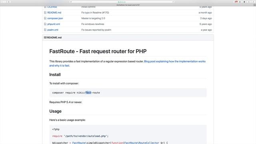Click 'Requires PHP 5.4 or newer.' text

click(x=66, y=102)
